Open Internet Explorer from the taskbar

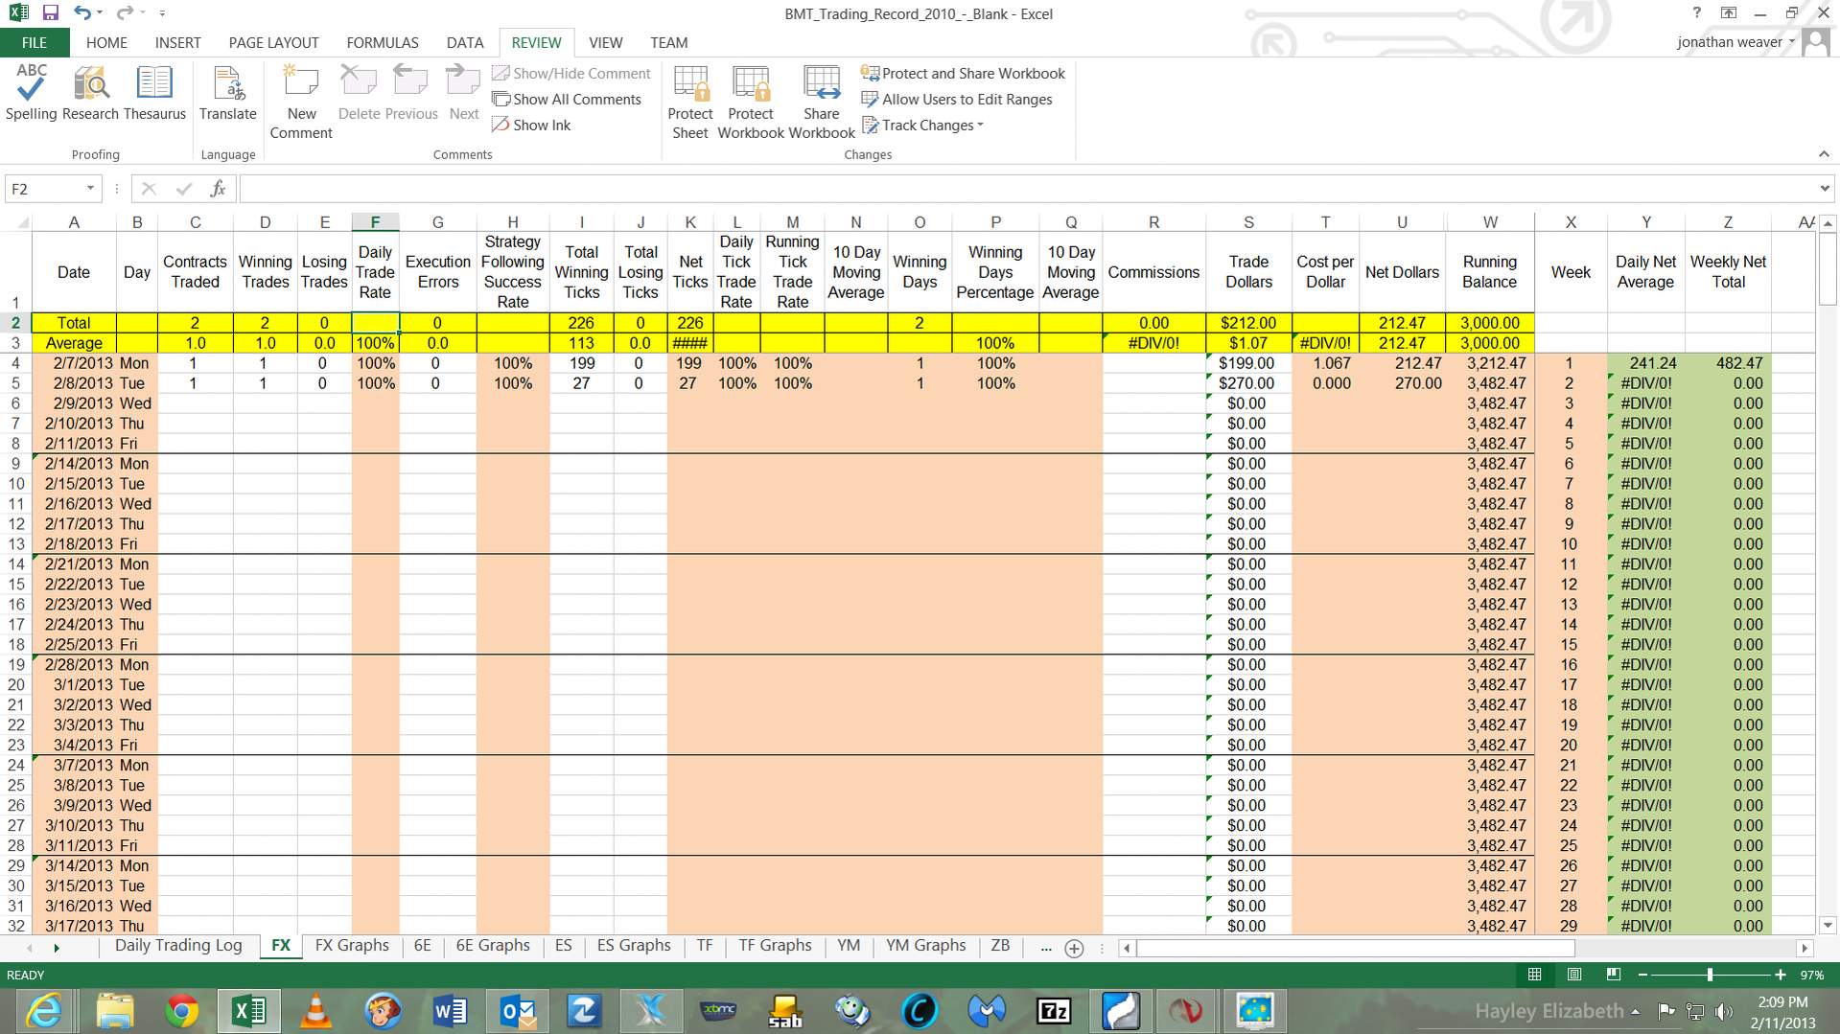(44, 1011)
